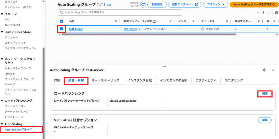Click external link icon in 起動テンプレート header
The image size is (279, 139).
pyautogui.click(x=154, y=21)
